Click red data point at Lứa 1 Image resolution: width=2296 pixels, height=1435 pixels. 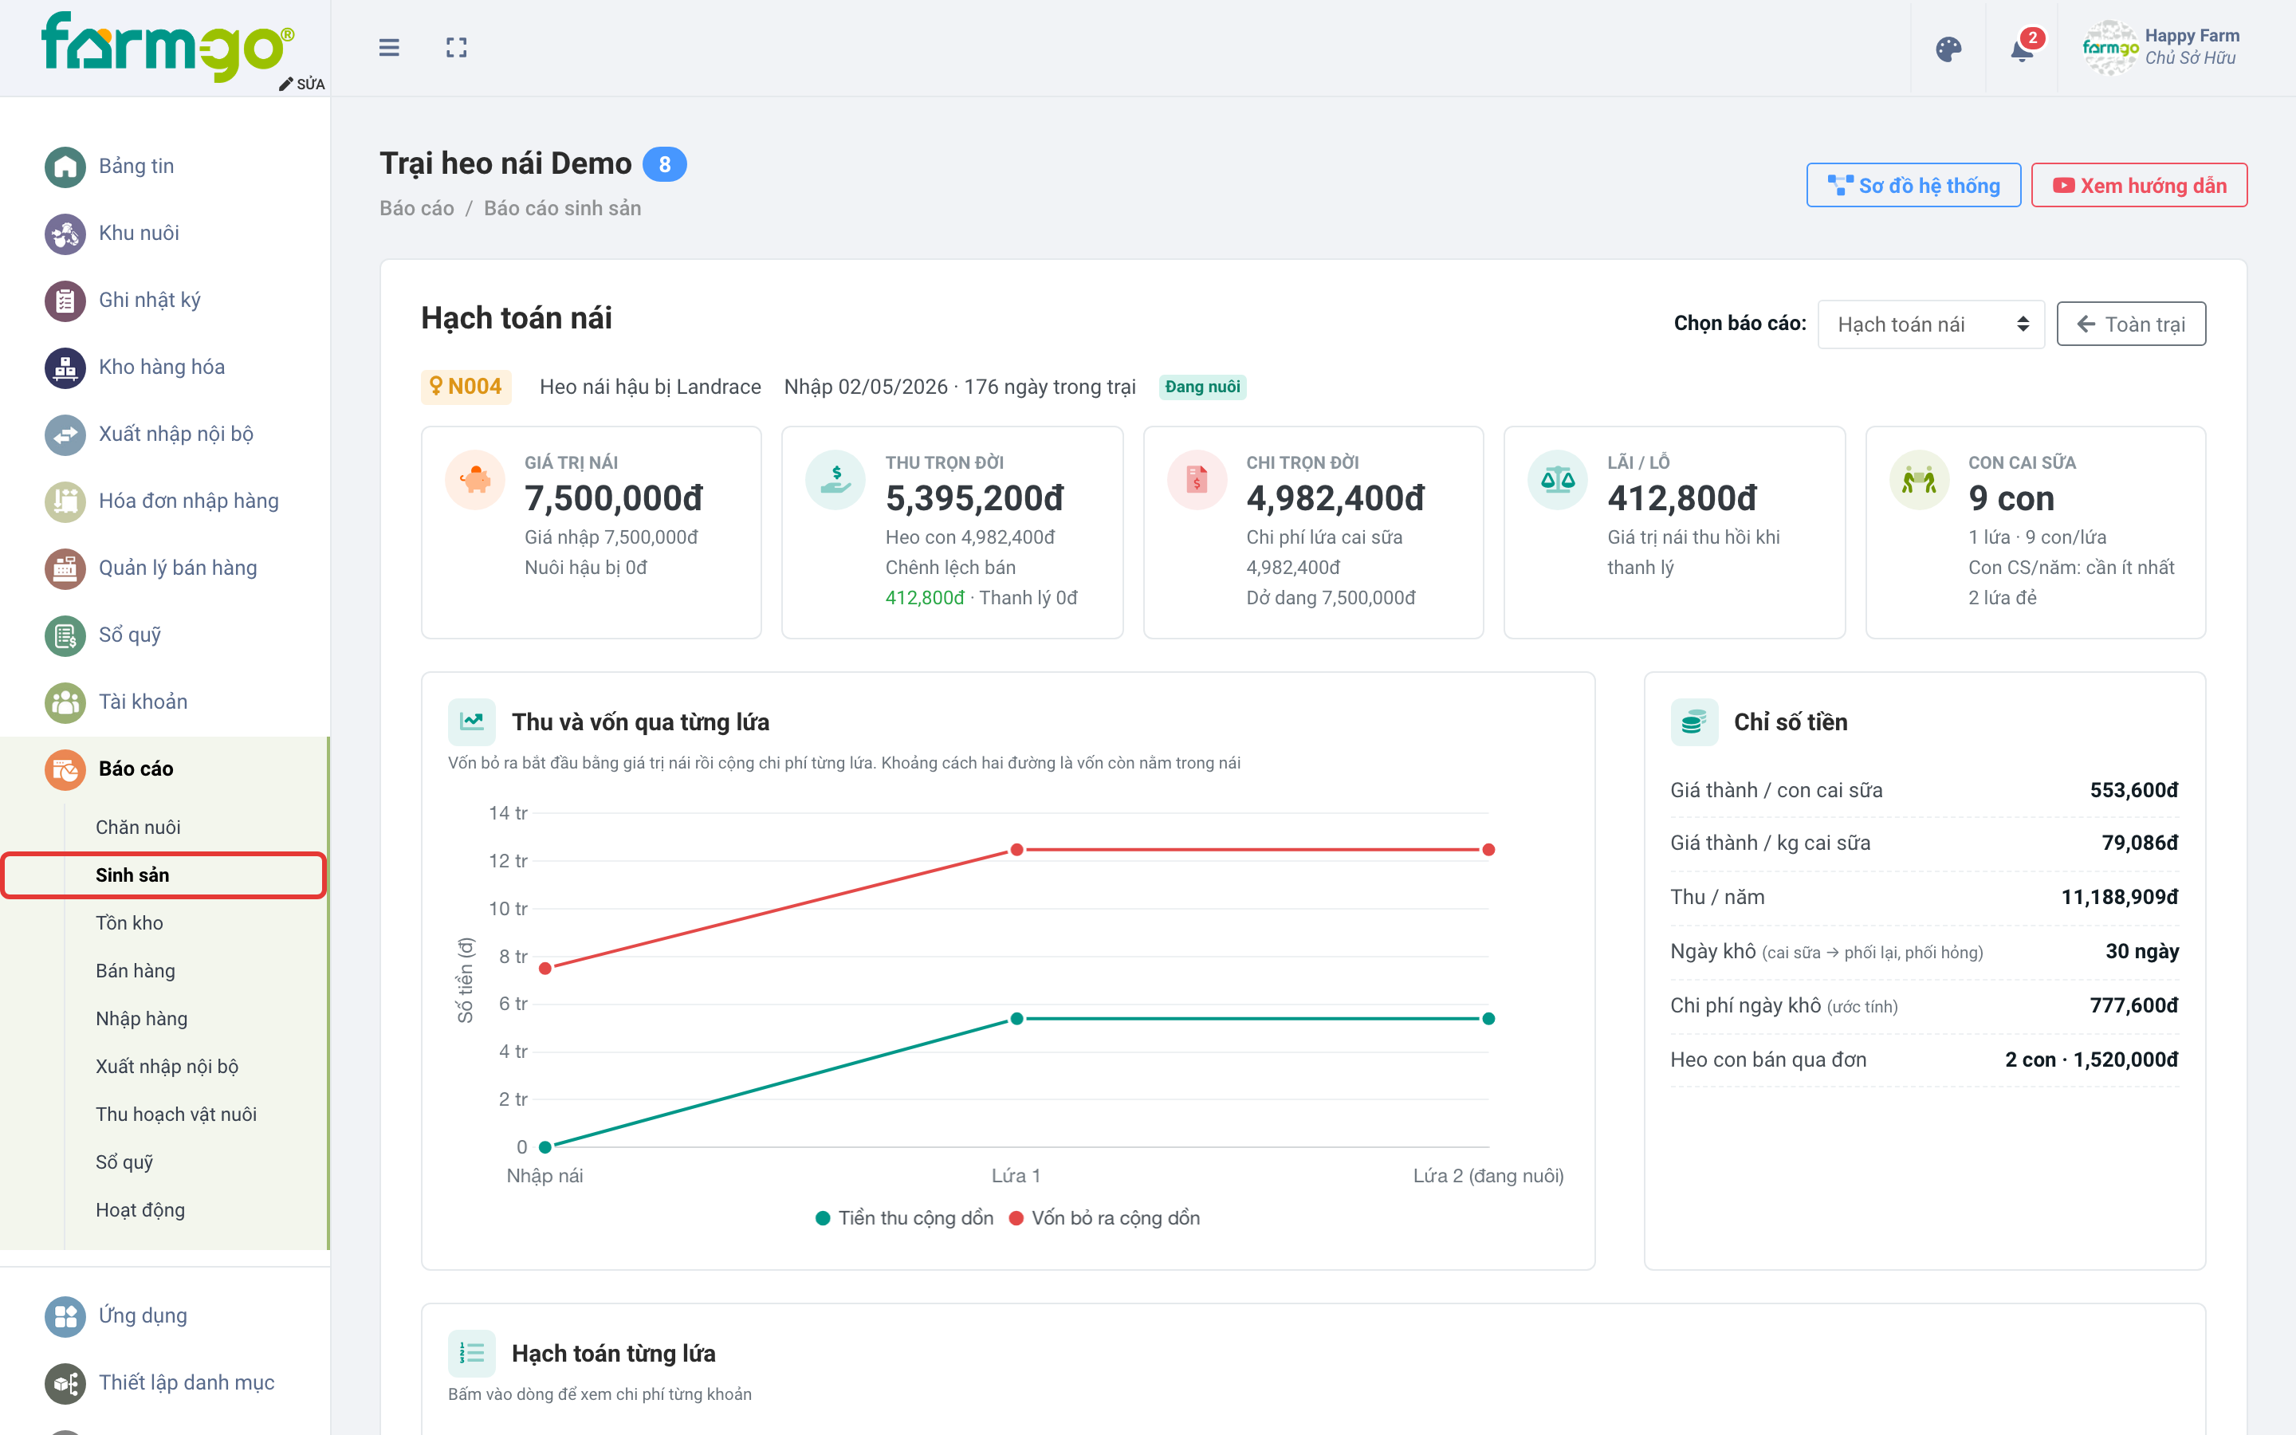[x=1016, y=849]
